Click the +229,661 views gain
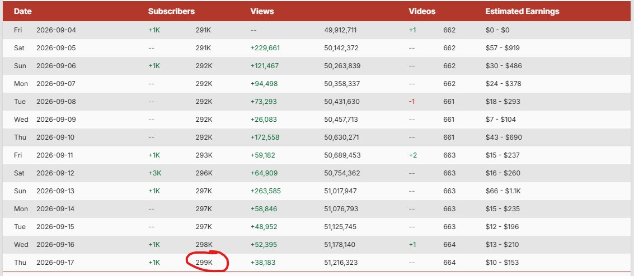Screen dimensions: 634x276 click(265, 48)
